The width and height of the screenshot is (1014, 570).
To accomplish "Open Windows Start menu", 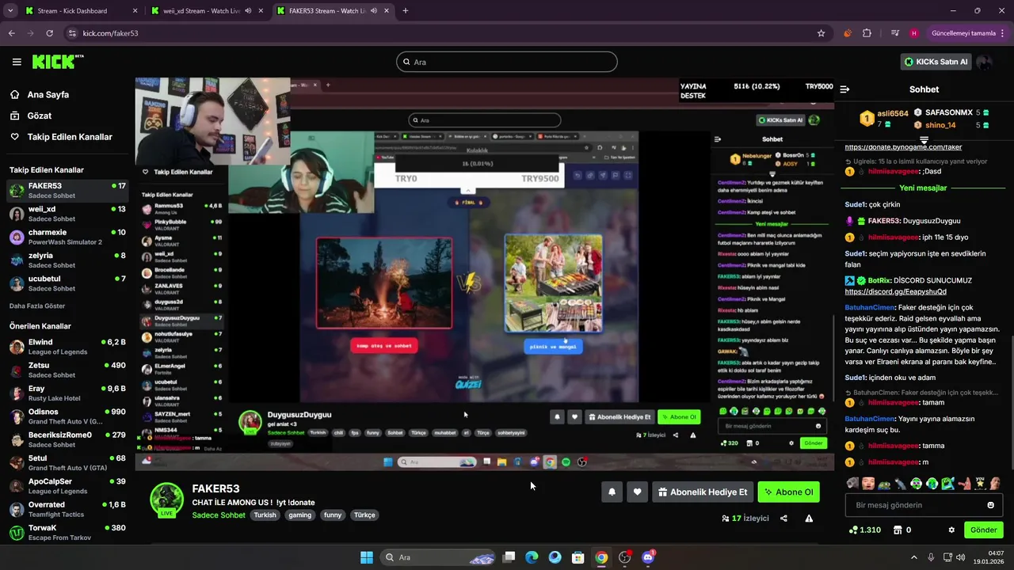I will pos(367,557).
